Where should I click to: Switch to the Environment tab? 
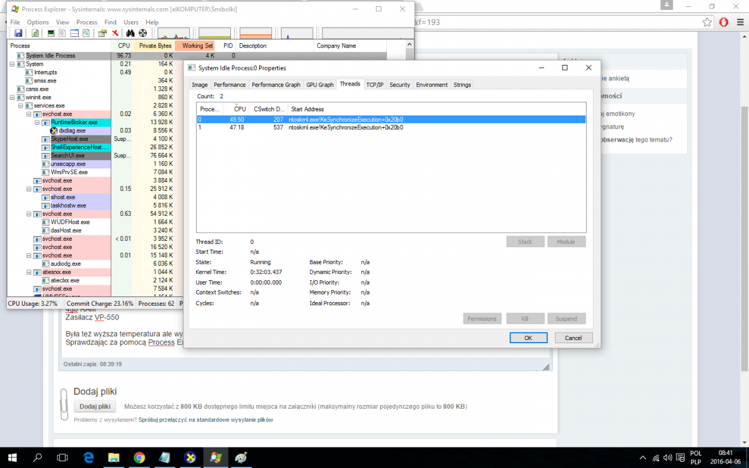(x=432, y=84)
